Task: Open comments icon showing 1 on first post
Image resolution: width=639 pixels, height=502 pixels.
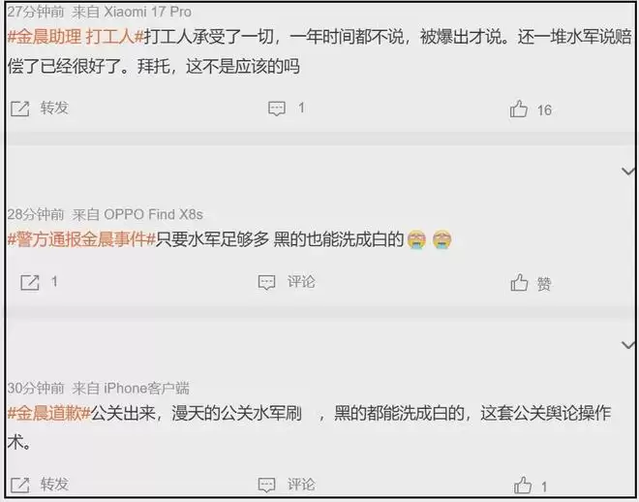Action: (277, 109)
